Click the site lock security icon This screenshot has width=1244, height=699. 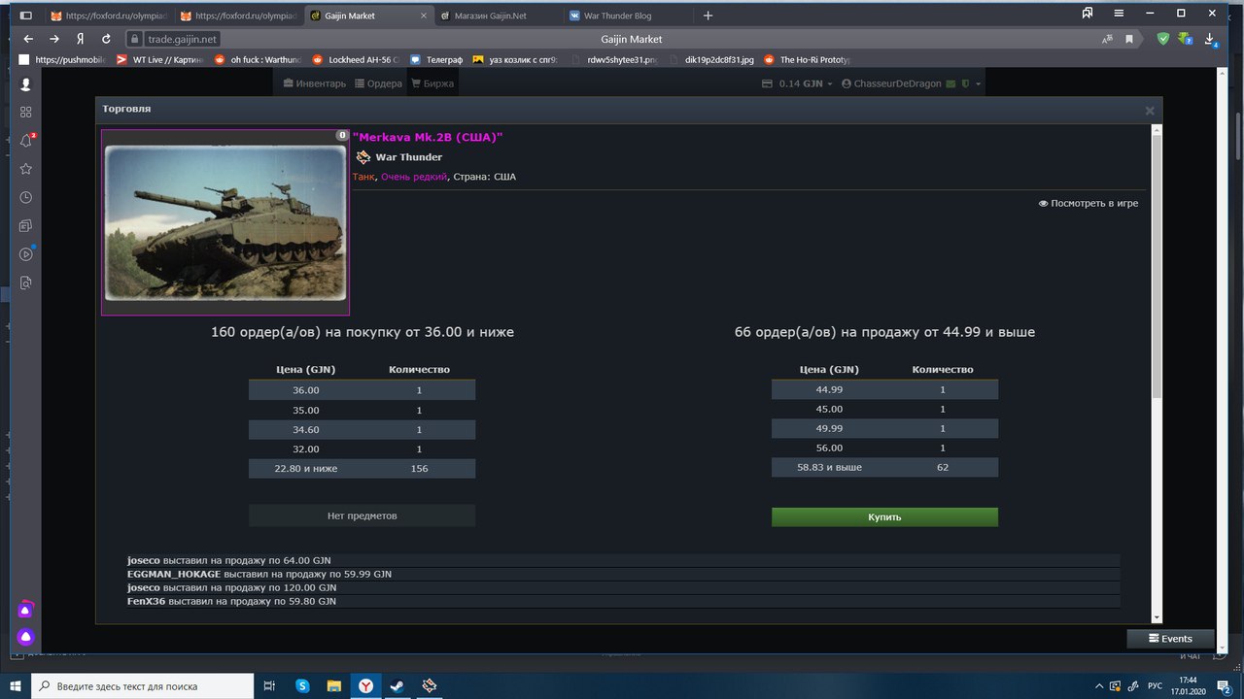click(135, 39)
